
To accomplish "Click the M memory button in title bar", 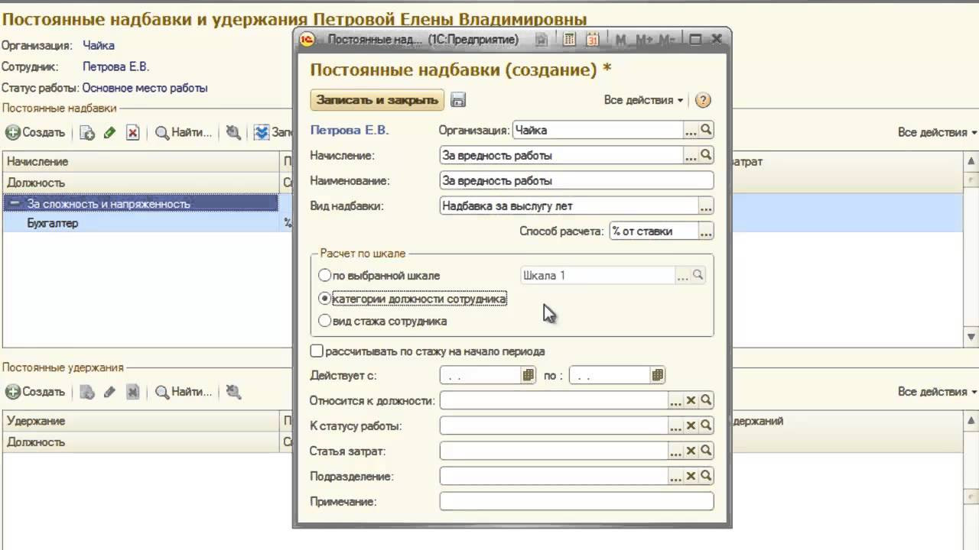I will pyautogui.click(x=621, y=40).
